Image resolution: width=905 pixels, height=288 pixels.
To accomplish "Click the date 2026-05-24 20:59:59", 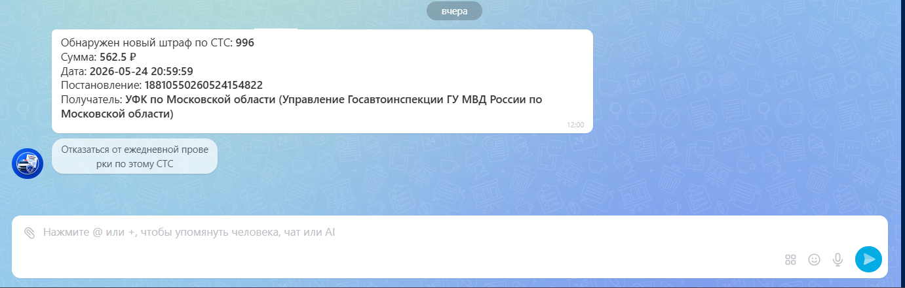I will click(x=141, y=71).
